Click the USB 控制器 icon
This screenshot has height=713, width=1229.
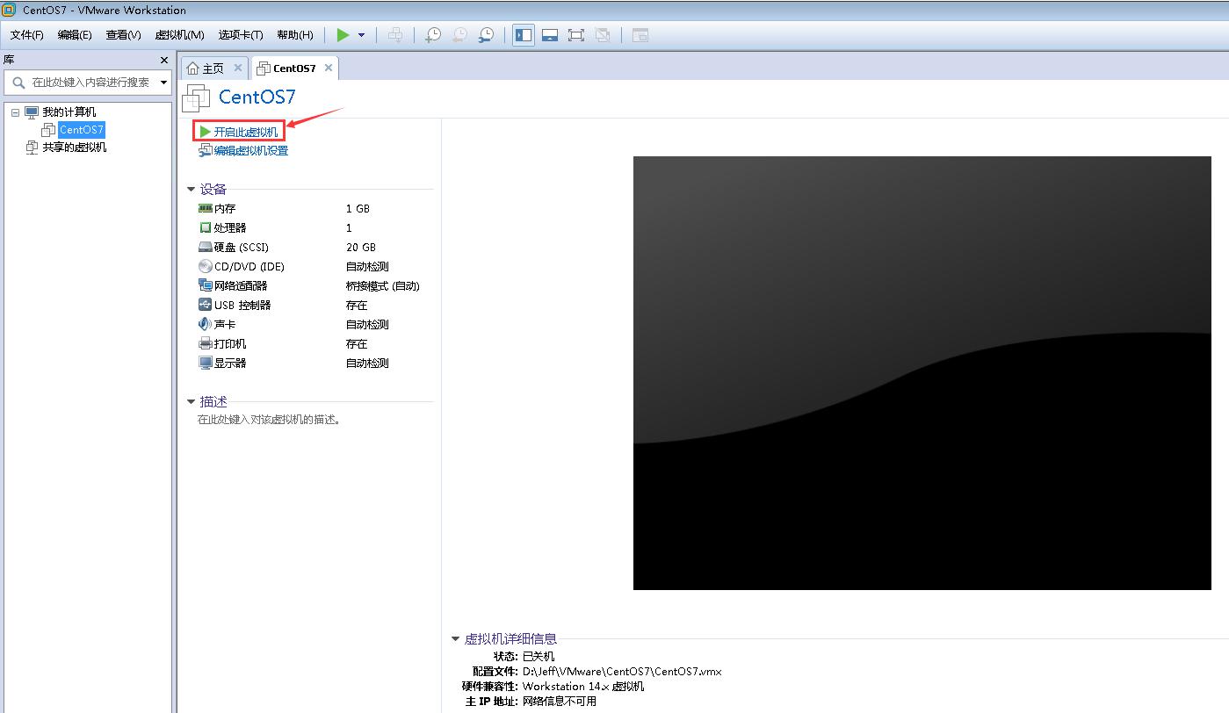pyautogui.click(x=206, y=305)
